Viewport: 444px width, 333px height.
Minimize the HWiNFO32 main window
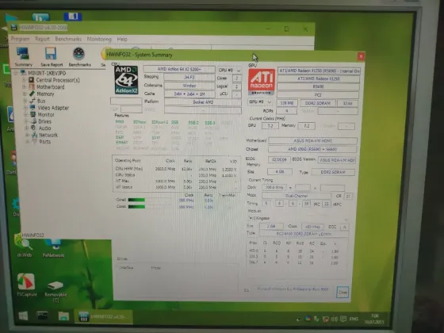(269, 29)
